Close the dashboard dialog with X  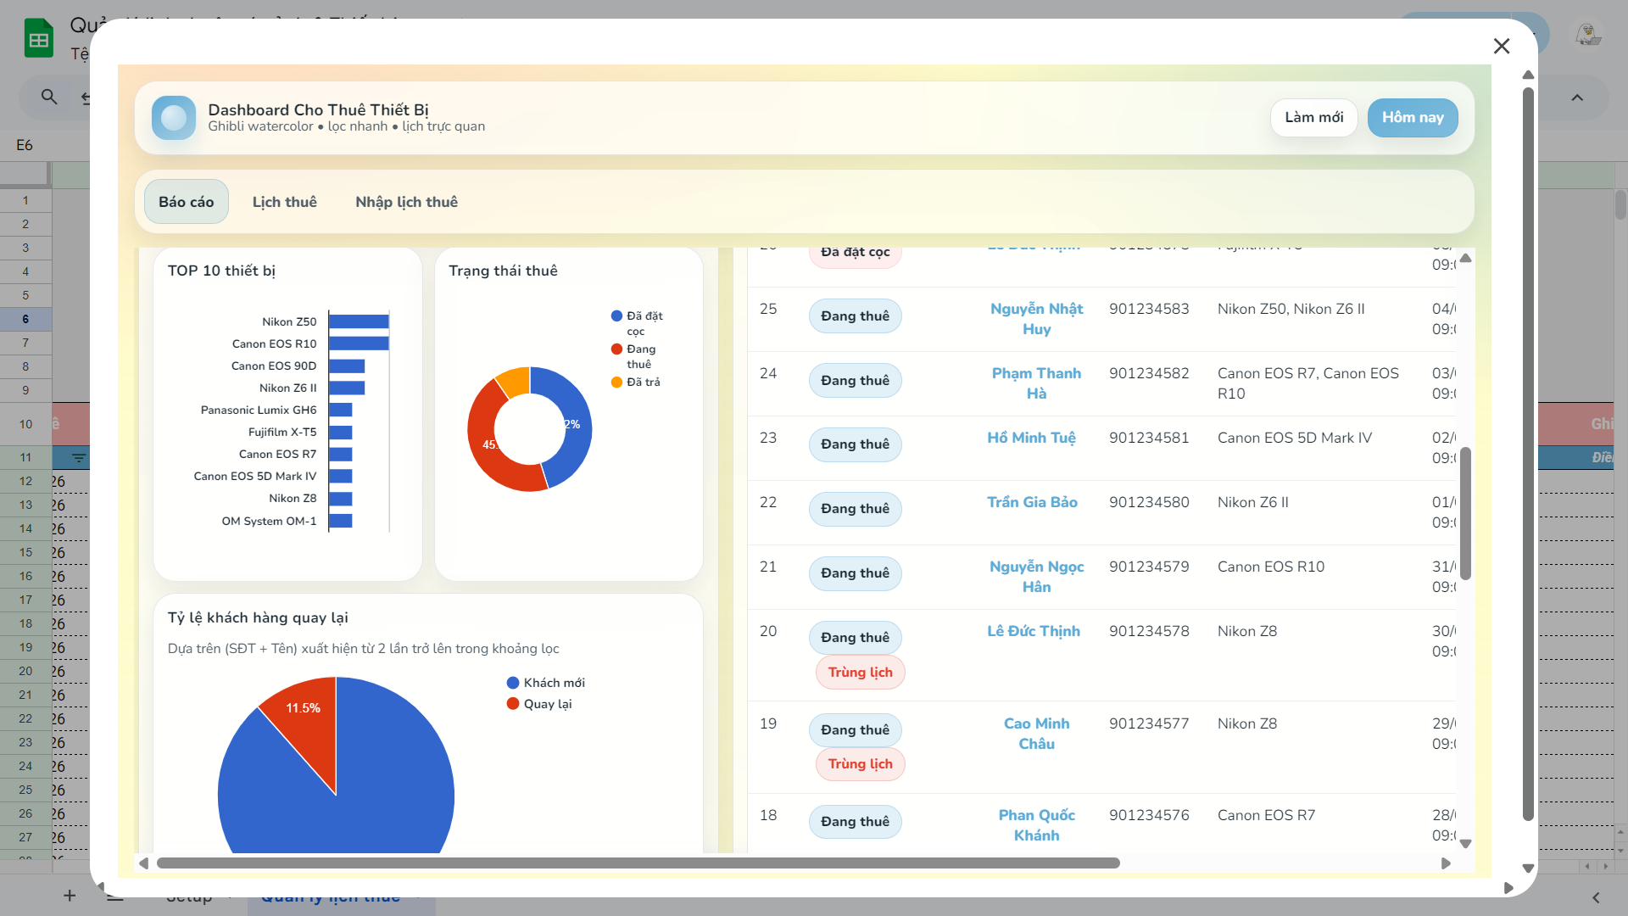pos(1502,46)
